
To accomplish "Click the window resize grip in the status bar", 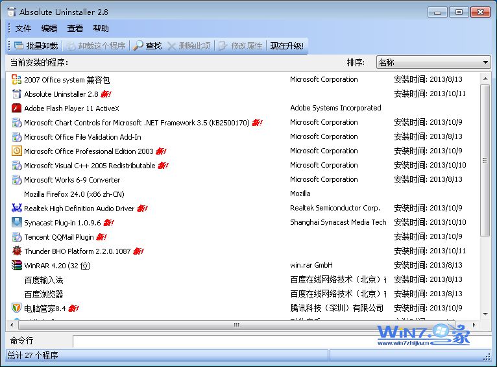I will pos(487,357).
